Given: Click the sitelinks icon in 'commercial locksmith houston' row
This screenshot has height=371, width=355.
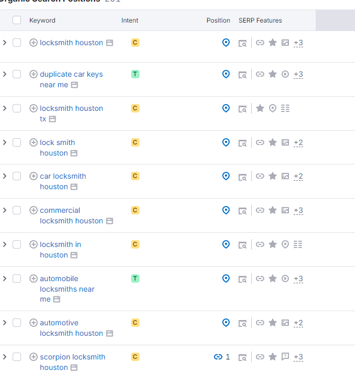Looking at the screenshot, I should click(260, 210).
